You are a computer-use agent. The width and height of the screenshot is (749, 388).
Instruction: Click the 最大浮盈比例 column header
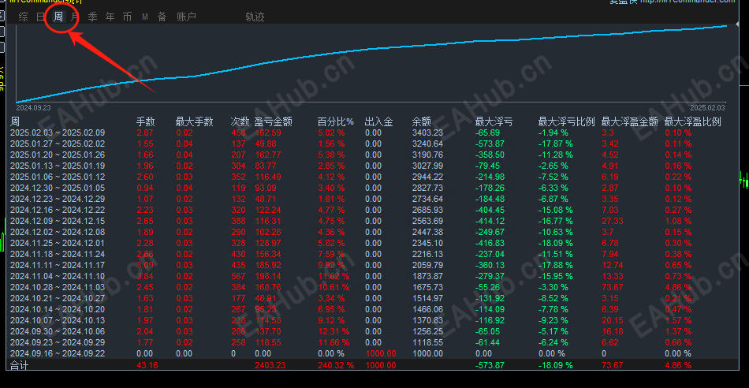click(x=693, y=122)
